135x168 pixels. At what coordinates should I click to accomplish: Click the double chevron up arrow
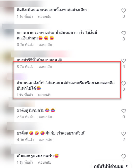click(x=127, y=166)
